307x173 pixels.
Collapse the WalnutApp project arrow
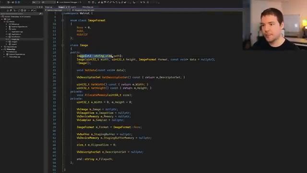point(2,49)
